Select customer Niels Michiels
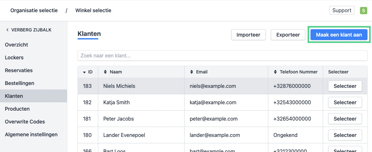The height and width of the screenshot is (152, 372). point(345,86)
